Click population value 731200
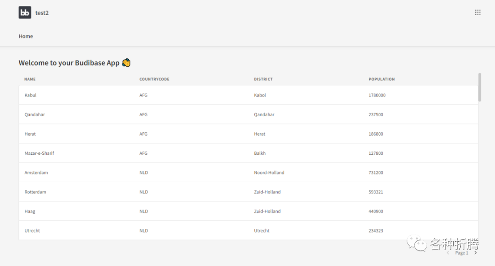This screenshot has width=495, height=266. tap(376, 173)
